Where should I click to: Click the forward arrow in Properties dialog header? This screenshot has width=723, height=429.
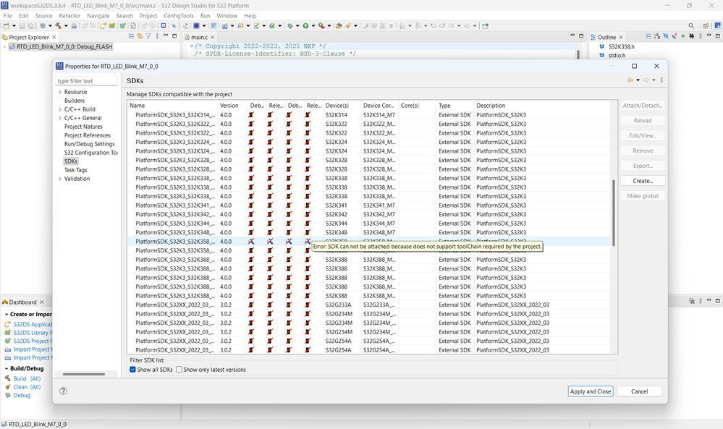coord(646,80)
